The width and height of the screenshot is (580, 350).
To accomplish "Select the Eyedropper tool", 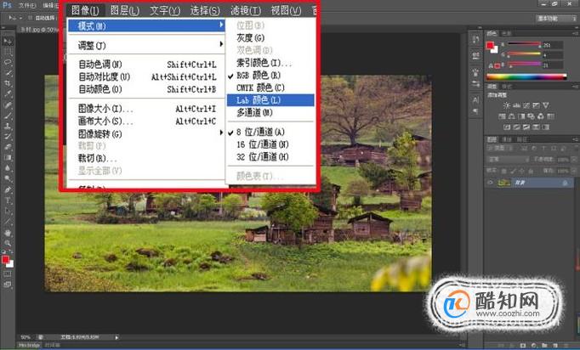I will coord(8,94).
